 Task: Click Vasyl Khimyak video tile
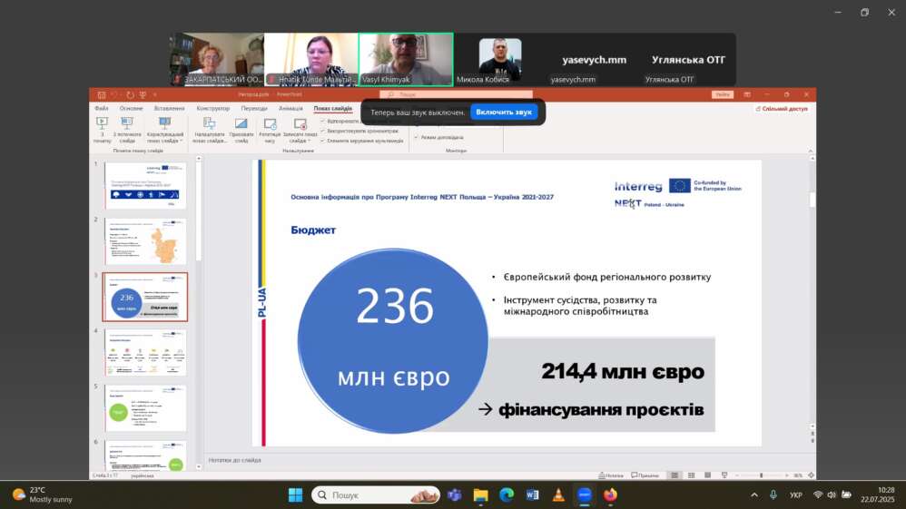click(x=406, y=60)
